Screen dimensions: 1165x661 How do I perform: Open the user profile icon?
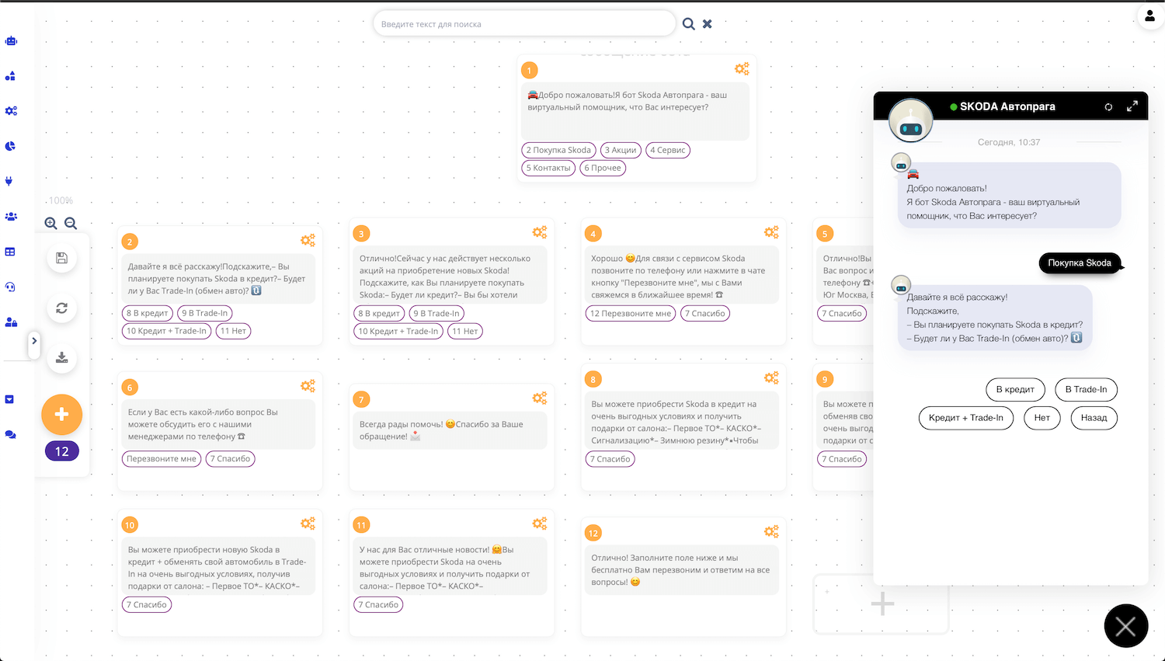(1150, 16)
